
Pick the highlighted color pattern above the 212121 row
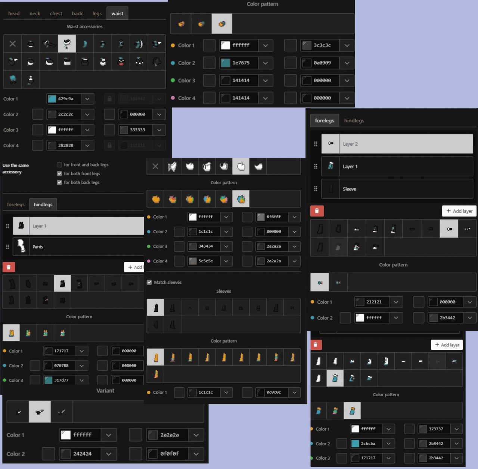point(320,283)
